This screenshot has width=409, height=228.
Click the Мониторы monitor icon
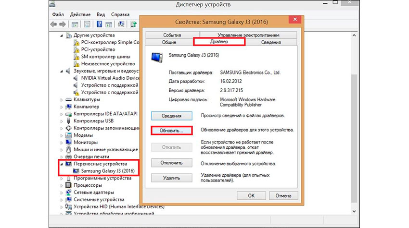(68, 143)
